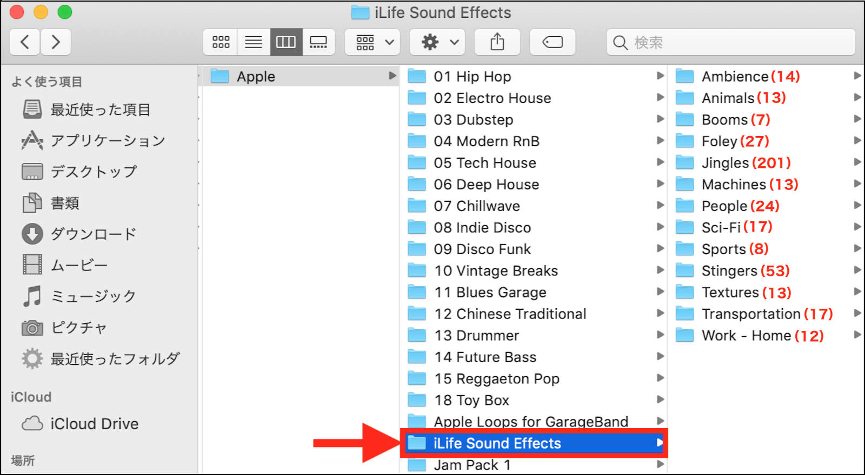Screen dimensions: 865x475
Task: Expand the 14 Future Bass folder arrow
Action: (660, 356)
